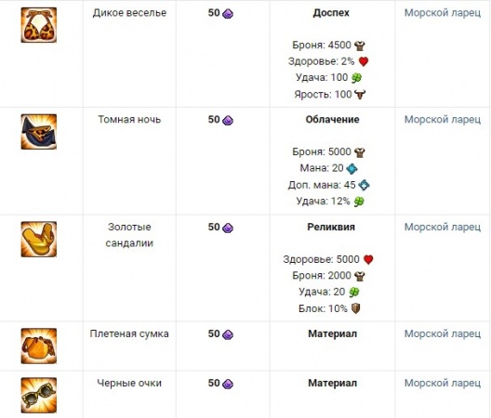Select the golden sandals item icon

click(39, 240)
